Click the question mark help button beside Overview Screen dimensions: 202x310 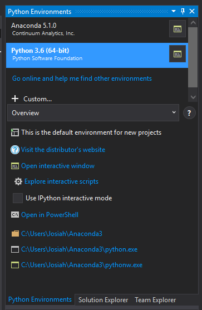189,113
